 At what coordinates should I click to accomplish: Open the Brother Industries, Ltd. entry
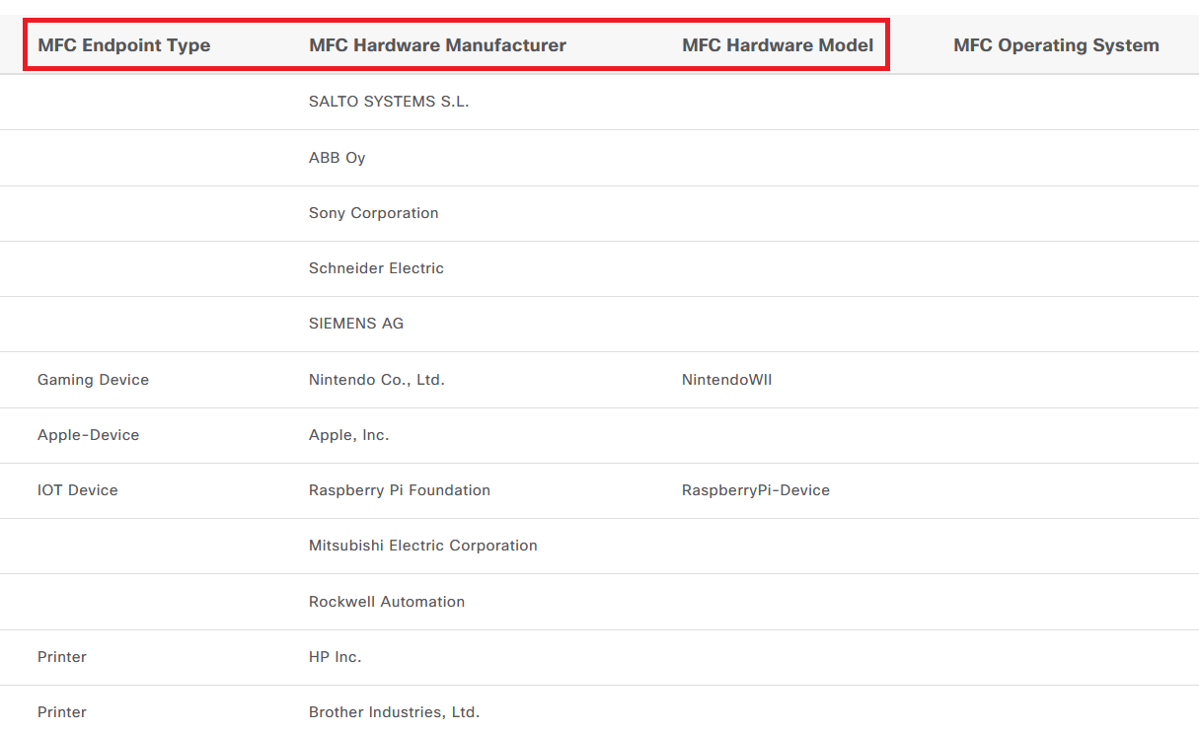[x=395, y=711]
